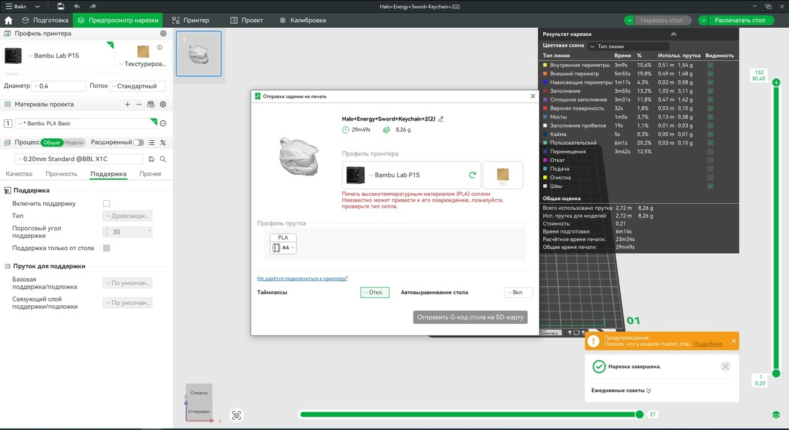Screen dimensions: 789x430
Task: Toggle the "Расширенный" switch
Action: [x=138, y=142]
